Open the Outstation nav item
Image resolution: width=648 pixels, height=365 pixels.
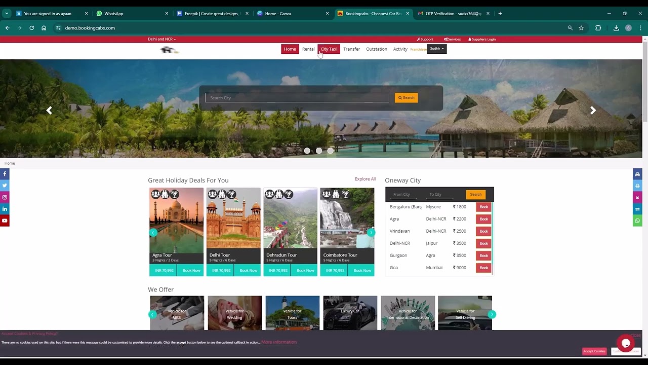[x=377, y=49]
